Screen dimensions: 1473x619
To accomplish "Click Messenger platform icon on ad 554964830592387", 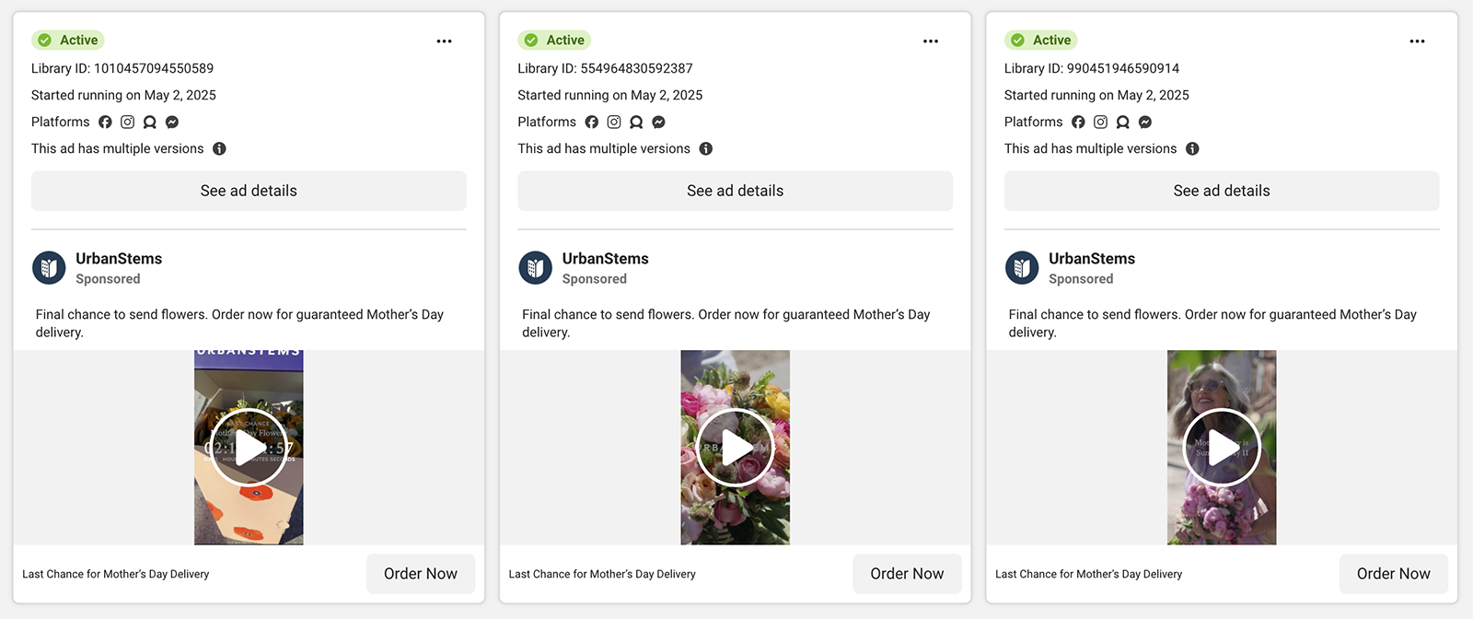I will click(658, 122).
